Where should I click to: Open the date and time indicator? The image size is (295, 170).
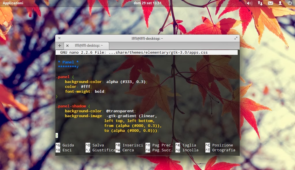147,3
